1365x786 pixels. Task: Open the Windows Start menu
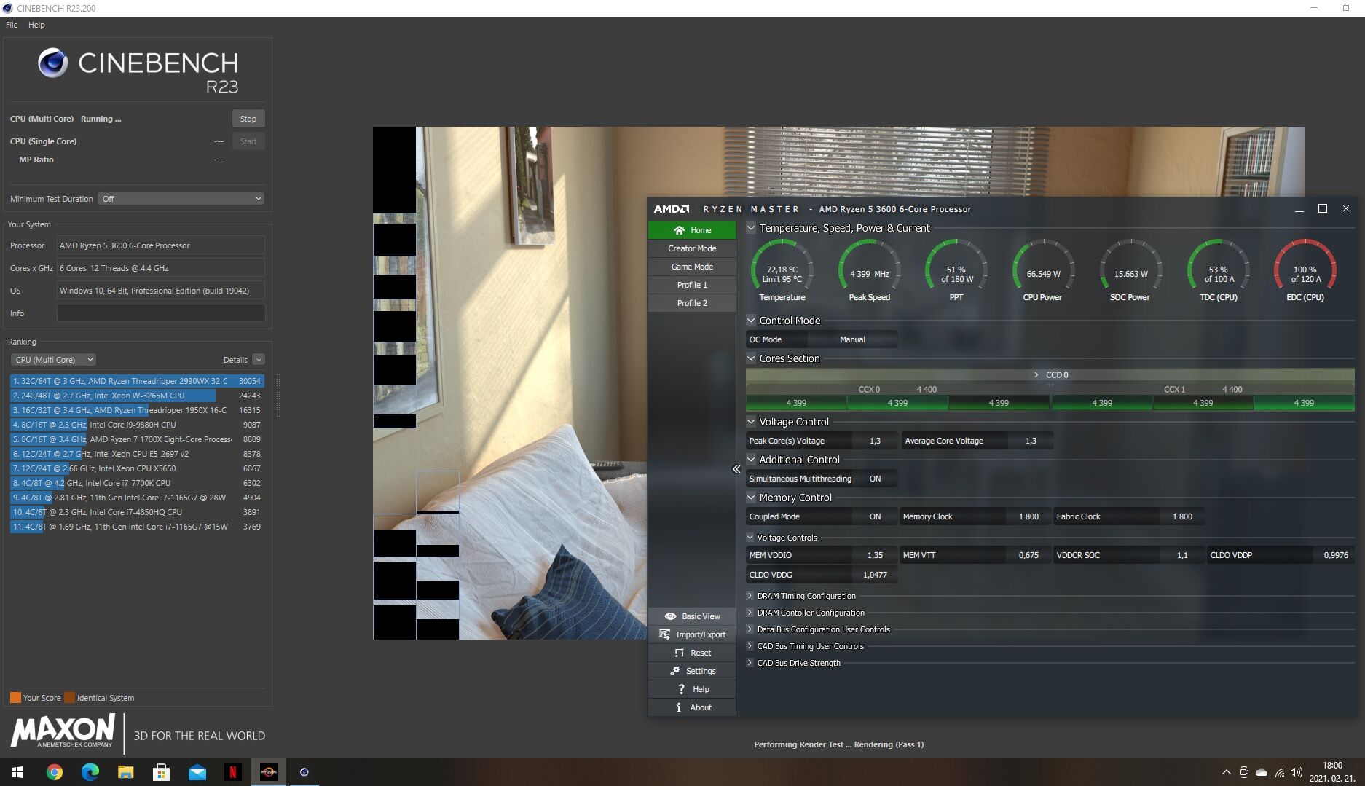tap(17, 772)
